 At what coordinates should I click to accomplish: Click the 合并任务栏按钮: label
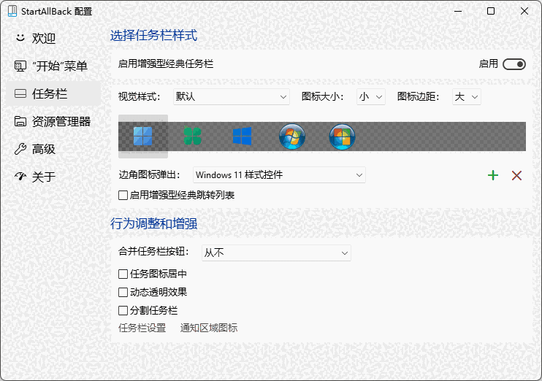pyautogui.click(x=154, y=252)
